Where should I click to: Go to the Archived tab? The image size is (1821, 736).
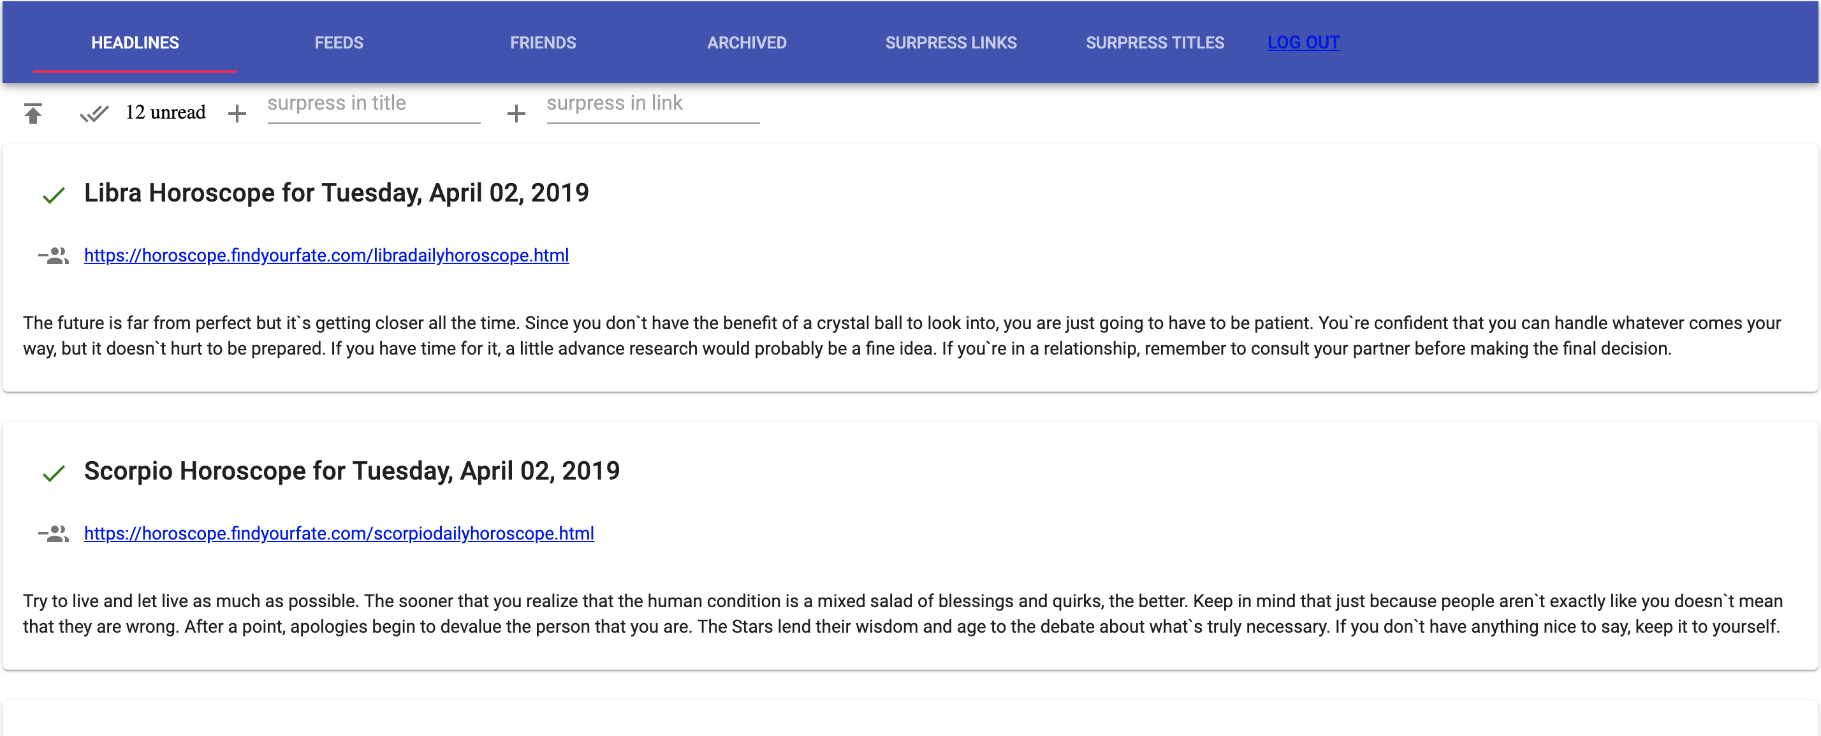coord(747,43)
